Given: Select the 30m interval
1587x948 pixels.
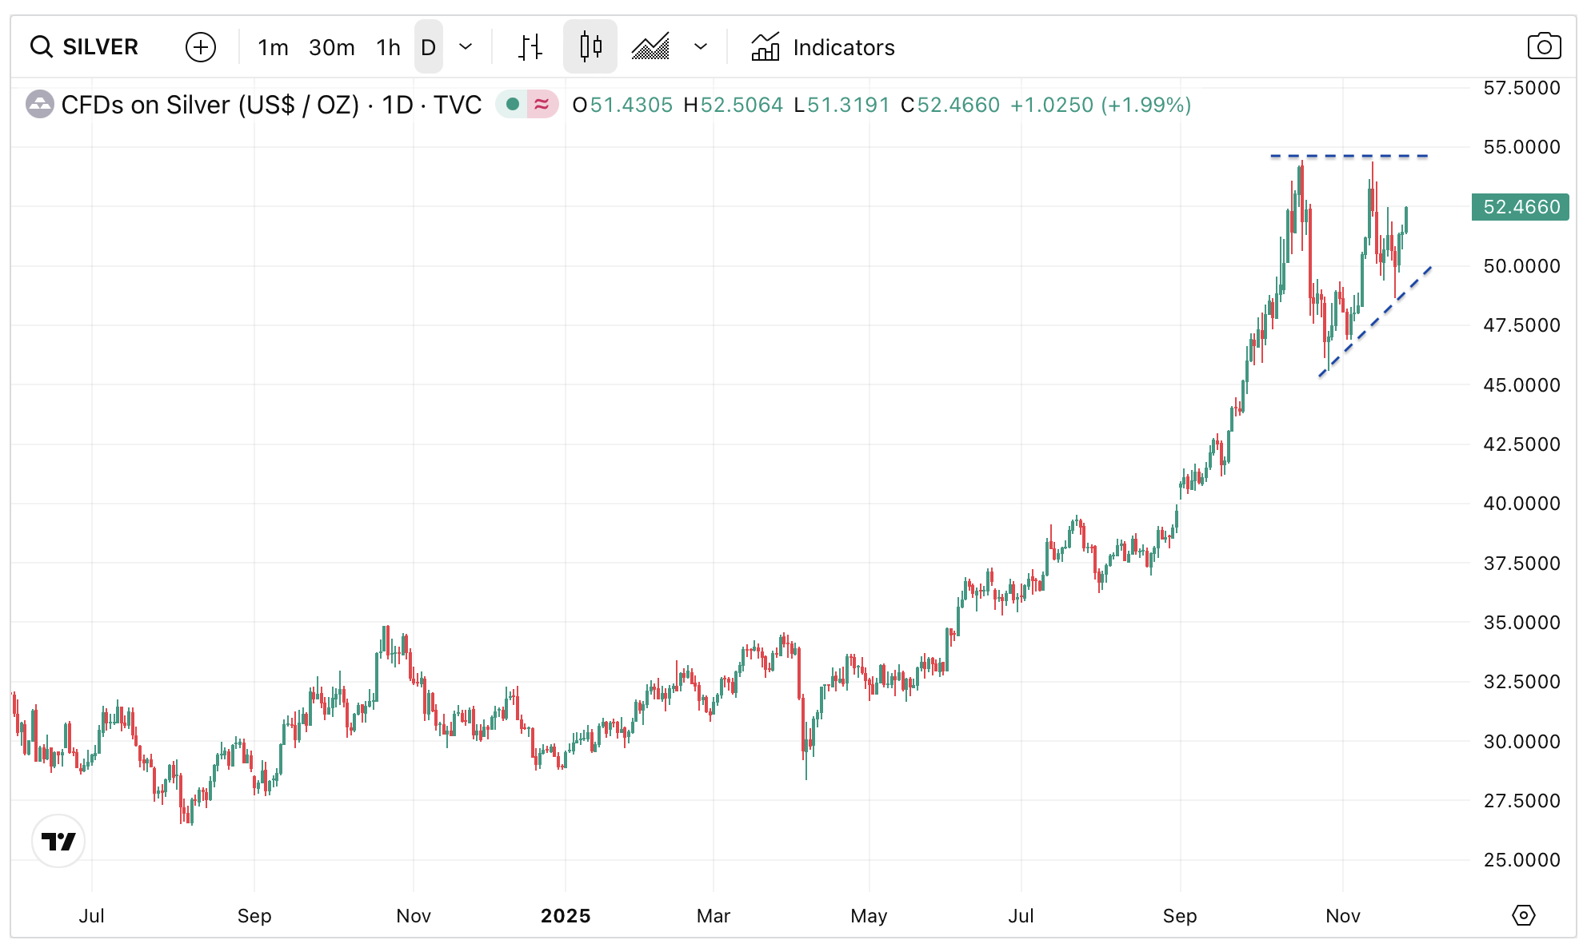Looking at the screenshot, I should 331,47.
